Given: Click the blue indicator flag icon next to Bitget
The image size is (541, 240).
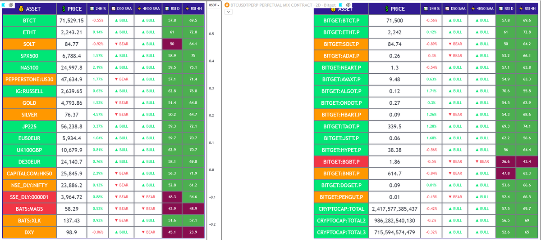Looking at the screenshot, I should pyautogui.click(x=341, y=4).
